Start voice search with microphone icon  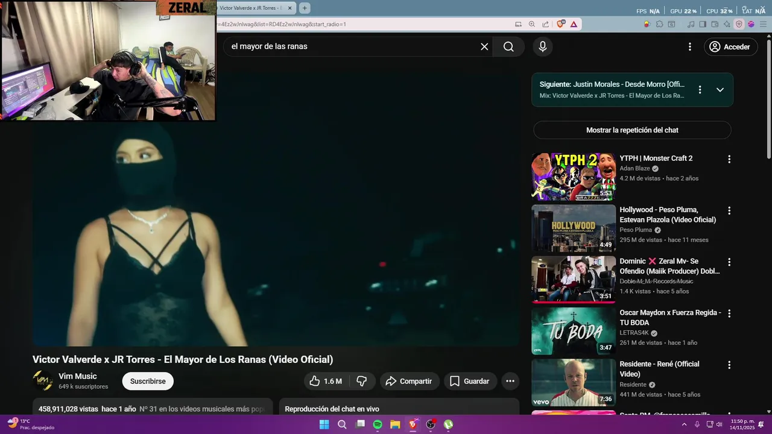point(543,46)
